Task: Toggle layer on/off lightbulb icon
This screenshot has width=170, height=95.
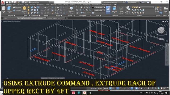Action: pos(133,7)
